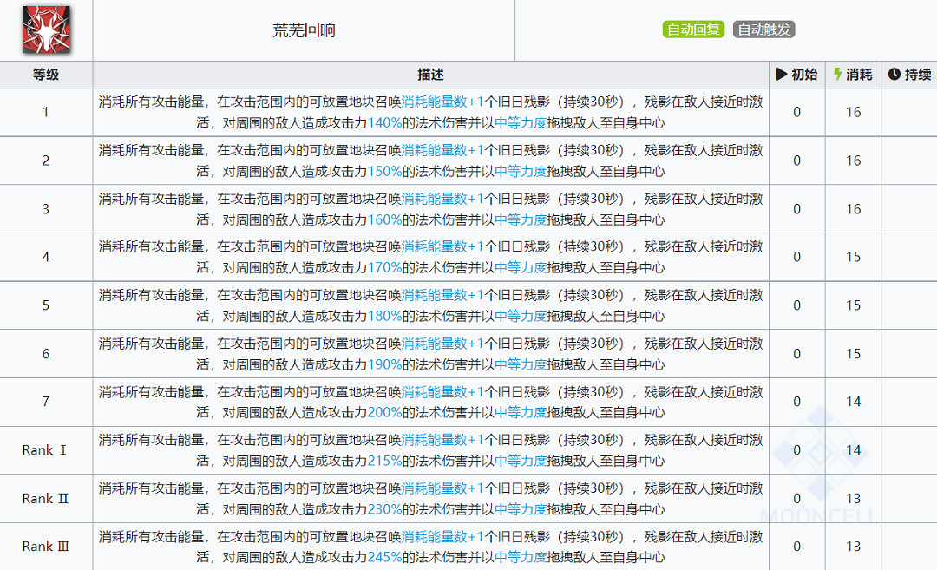Click the red 荒芜回响 skill icon
The image size is (937, 570).
coord(46,30)
